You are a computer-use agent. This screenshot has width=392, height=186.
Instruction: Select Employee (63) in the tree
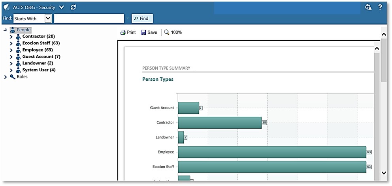tap(38, 50)
